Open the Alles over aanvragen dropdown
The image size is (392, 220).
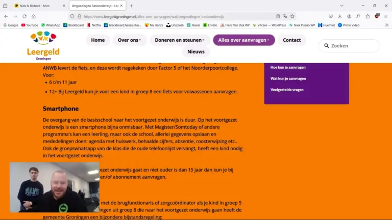point(243,40)
